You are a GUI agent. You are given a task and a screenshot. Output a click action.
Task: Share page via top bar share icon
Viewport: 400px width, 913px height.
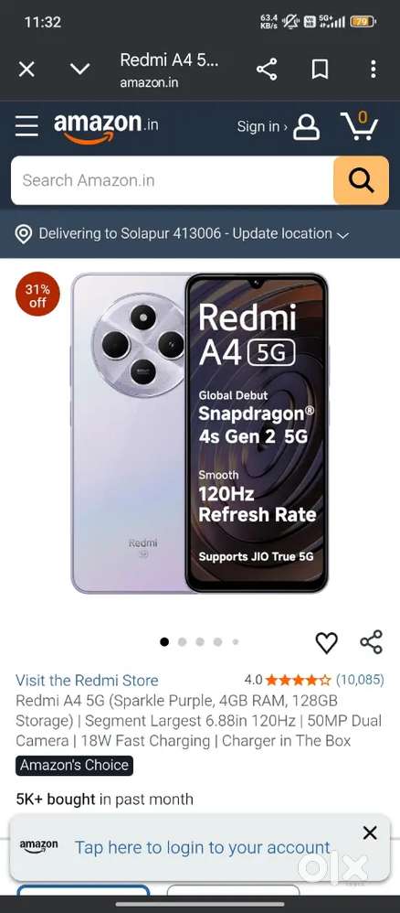(267, 70)
